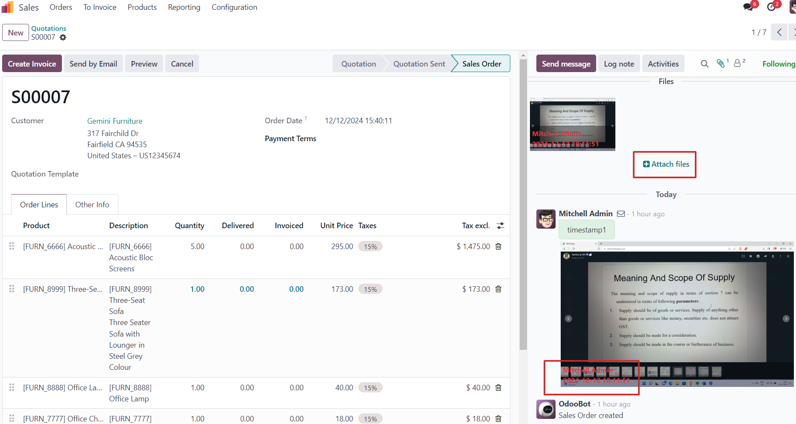Open column settings adjust icon
Viewport: 796px width, 424px height.
pyautogui.click(x=500, y=226)
